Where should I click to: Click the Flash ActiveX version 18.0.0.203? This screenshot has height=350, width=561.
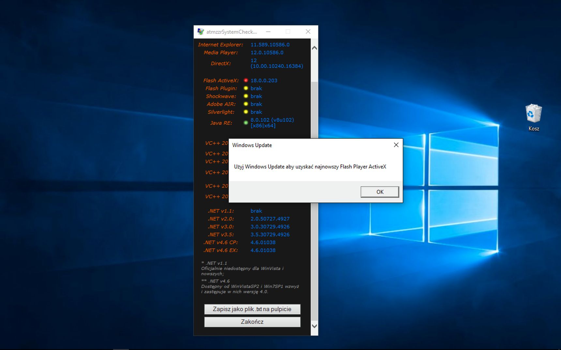pyautogui.click(x=264, y=80)
